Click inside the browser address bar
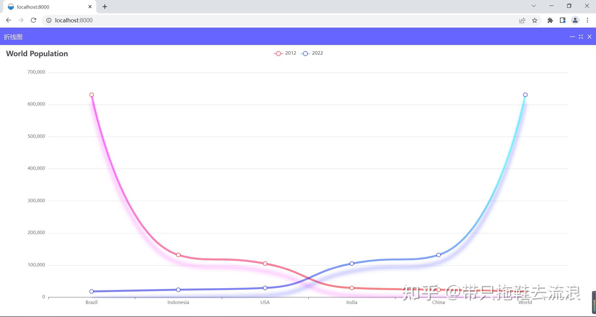This screenshot has width=596, height=317. click(x=186, y=20)
